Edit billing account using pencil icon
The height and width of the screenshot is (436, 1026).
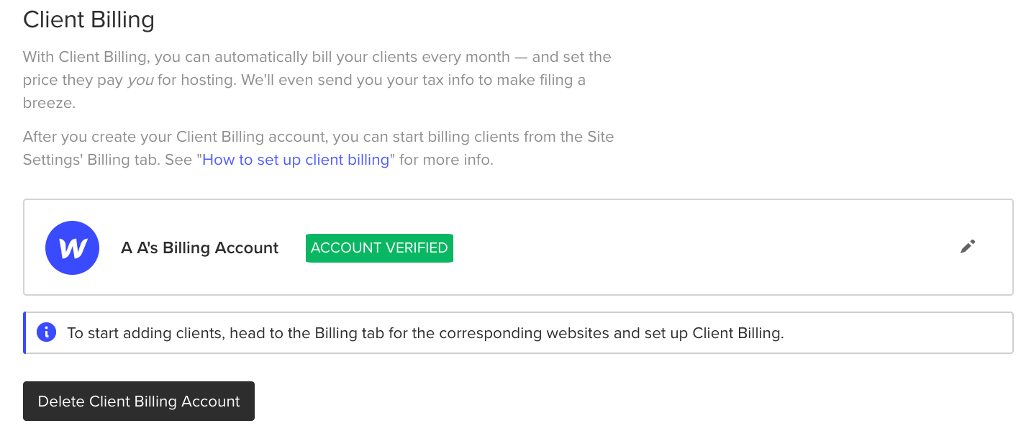click(x=968, y=247)
